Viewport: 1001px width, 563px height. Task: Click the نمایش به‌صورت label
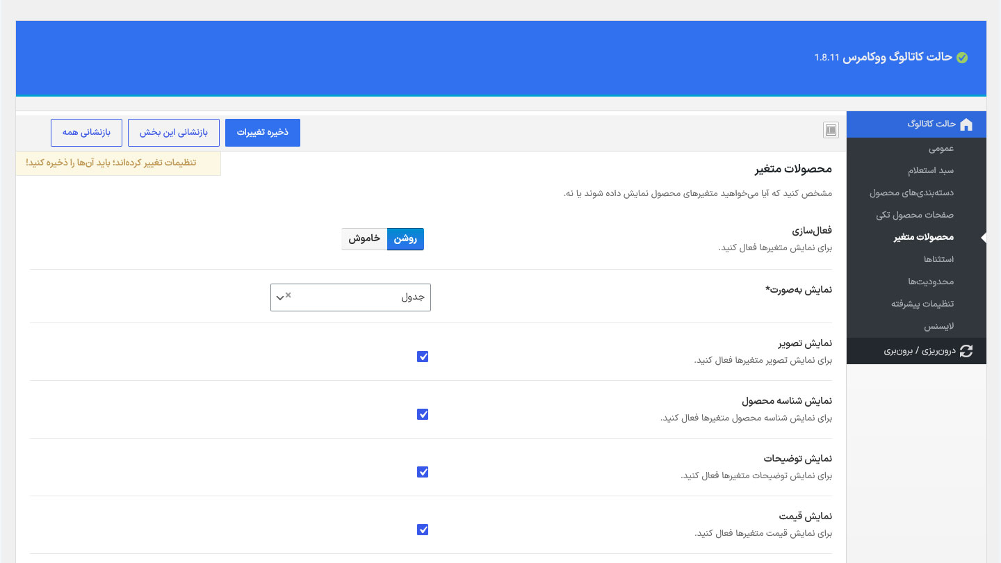coord(799,290)
